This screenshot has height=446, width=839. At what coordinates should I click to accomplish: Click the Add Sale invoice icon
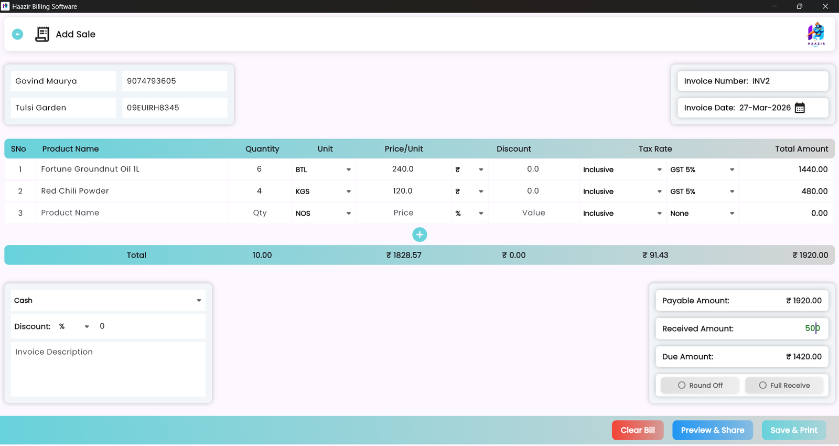42,34
